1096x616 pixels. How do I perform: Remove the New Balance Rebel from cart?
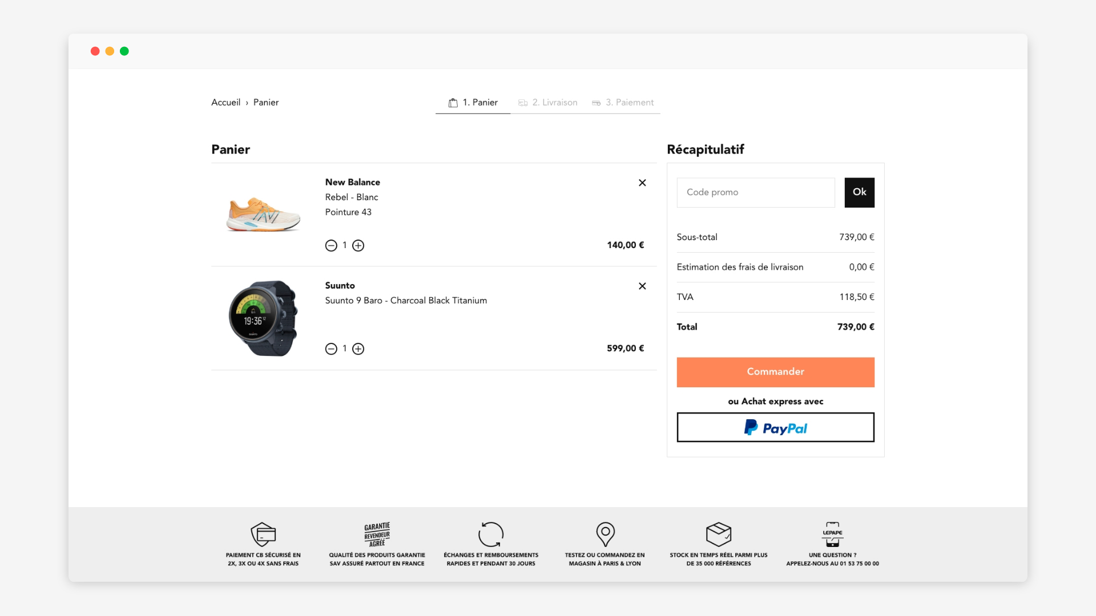(x=642, y=183)
